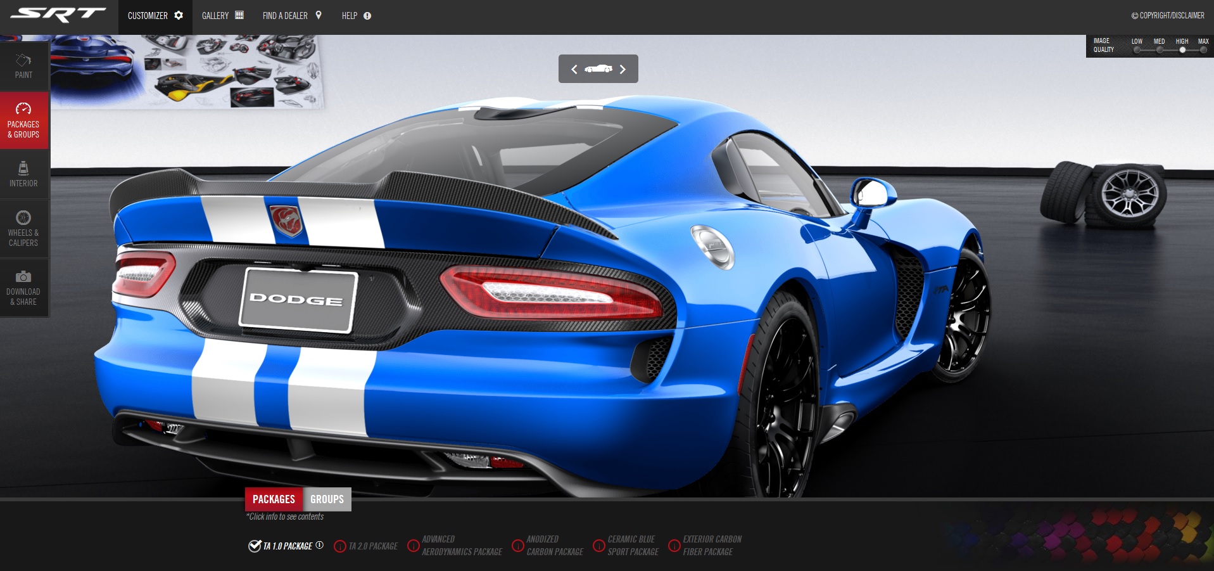Click the Find a Dealer link
1214x571 pixels.
pyautogui.click(x=292, y=16)
